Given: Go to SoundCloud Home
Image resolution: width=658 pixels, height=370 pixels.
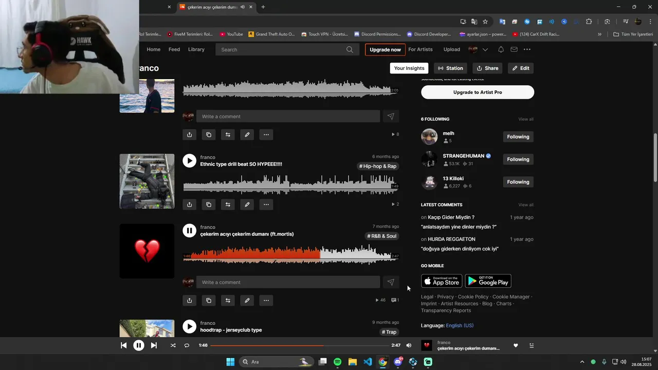Looking at the screenshot, I should (x=153, y=49).
